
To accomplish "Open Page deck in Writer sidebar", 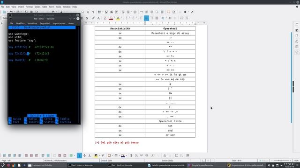I will [x=297, y=36].
